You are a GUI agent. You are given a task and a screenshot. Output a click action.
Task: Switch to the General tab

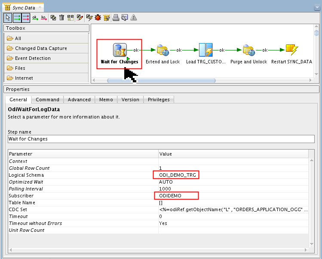click(x=18, y=100)
